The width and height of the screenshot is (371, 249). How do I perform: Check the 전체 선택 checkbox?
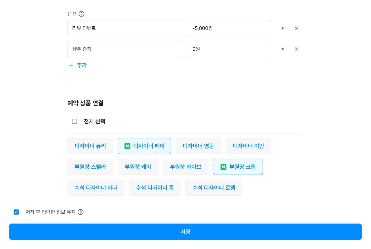coord(74,121)
